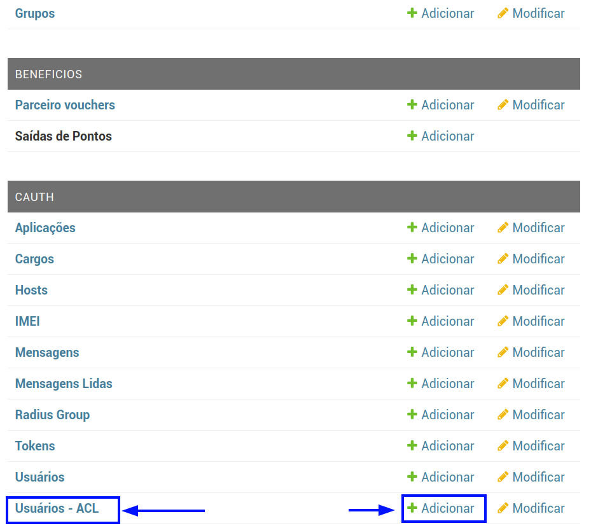Select the CAUTH section header
612x528 pixels.
(34, 197)
